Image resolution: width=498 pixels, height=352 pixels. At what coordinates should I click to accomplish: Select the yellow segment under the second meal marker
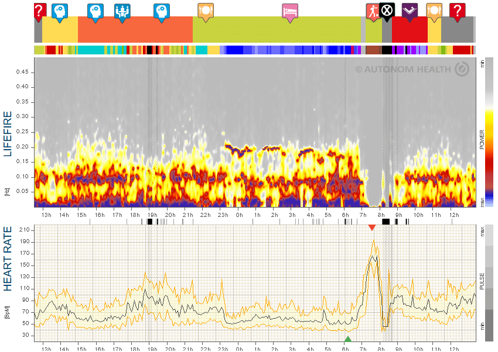click(x=434, y=29)
